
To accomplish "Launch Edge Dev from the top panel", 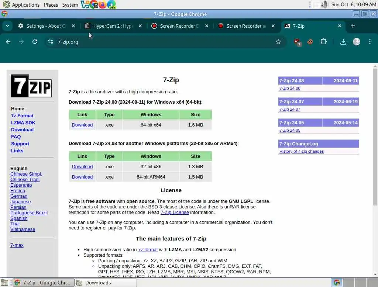I will point(111,4).
